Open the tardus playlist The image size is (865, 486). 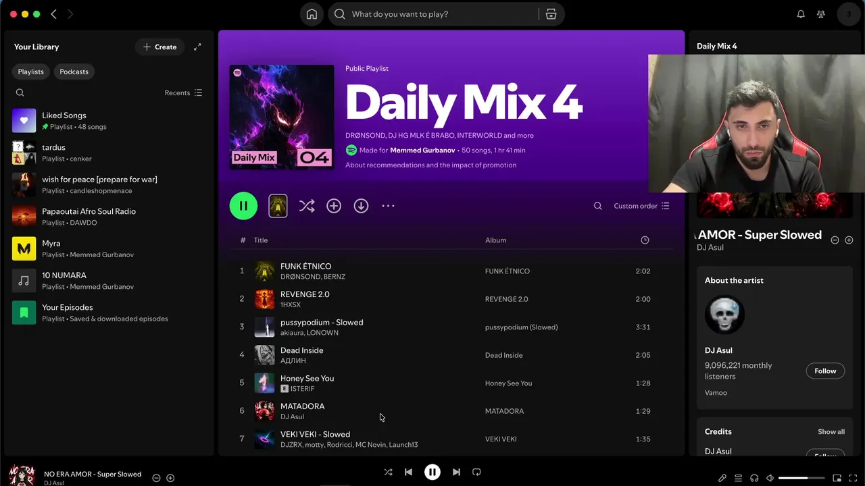coord(108,153)
